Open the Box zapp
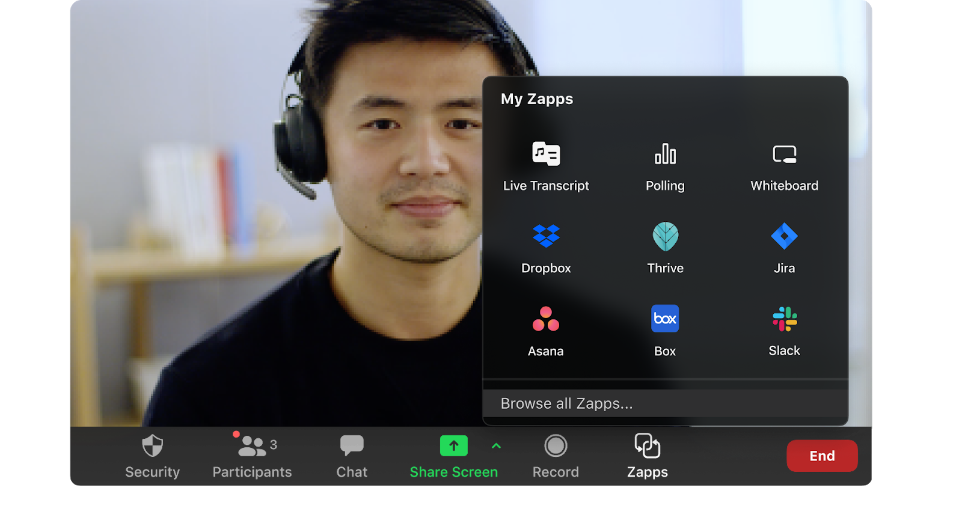This screenshot has height=532, width=962. [x=665, y=319]
